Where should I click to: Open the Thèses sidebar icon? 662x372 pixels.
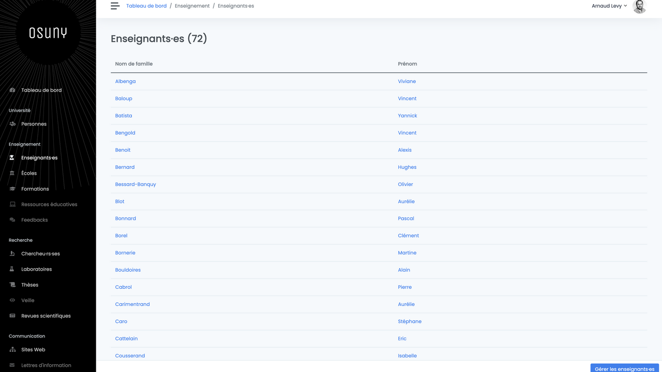[x=12, y=285]
